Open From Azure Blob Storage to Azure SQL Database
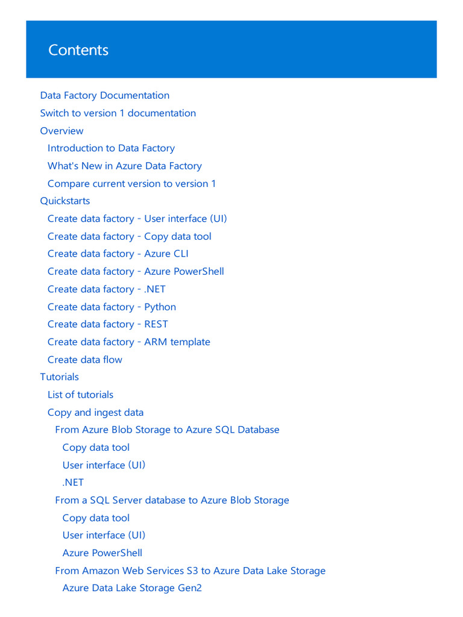This screenshot has height=617, width=463. (x=167, y=430)
